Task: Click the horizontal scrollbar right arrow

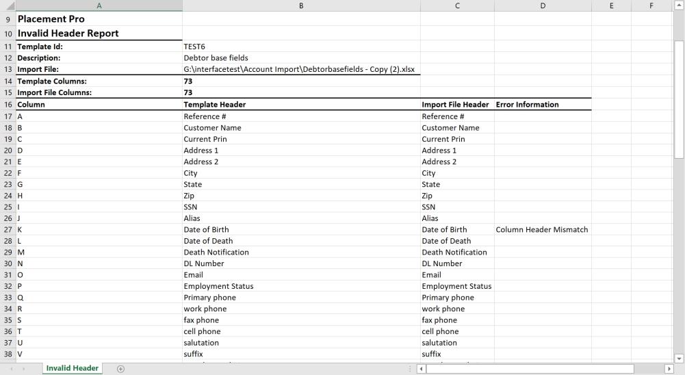Action: 670,369
